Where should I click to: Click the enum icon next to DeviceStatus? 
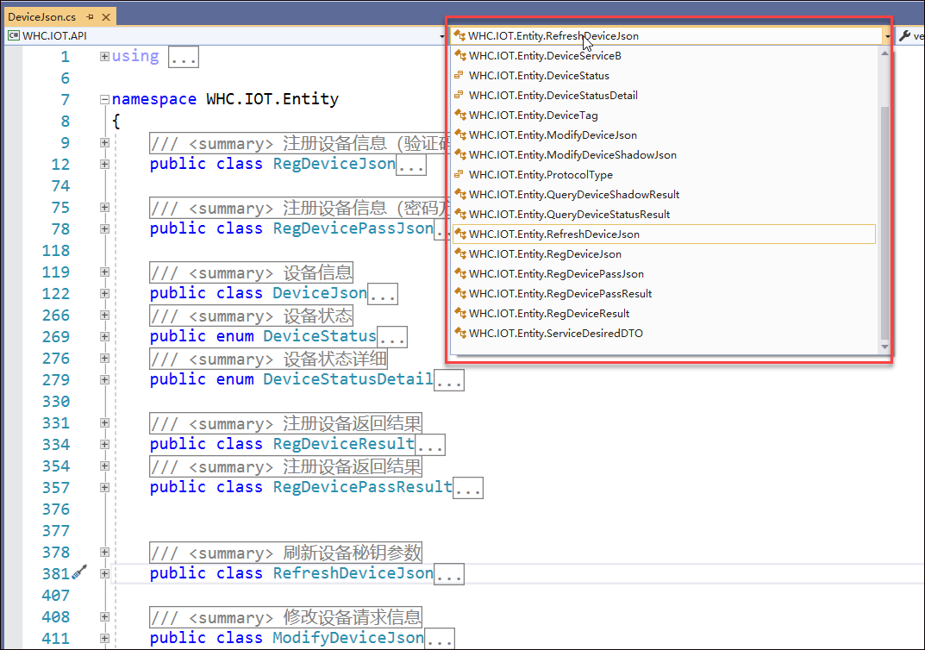point(459,76)
